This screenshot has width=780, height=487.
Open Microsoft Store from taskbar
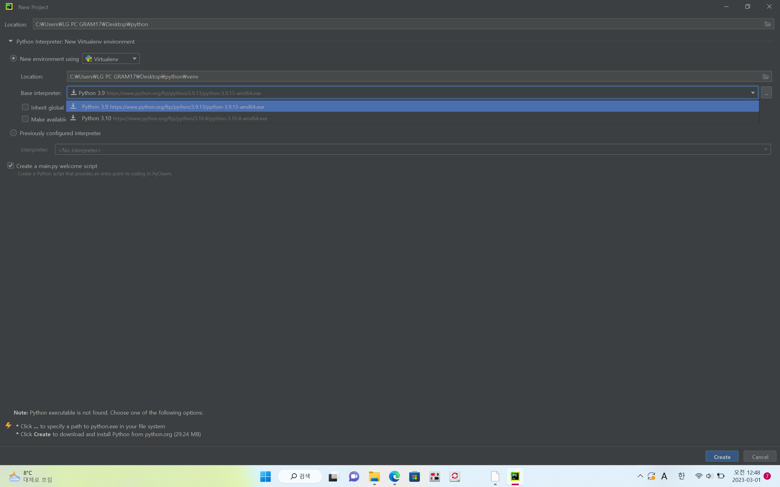point(414,476)
